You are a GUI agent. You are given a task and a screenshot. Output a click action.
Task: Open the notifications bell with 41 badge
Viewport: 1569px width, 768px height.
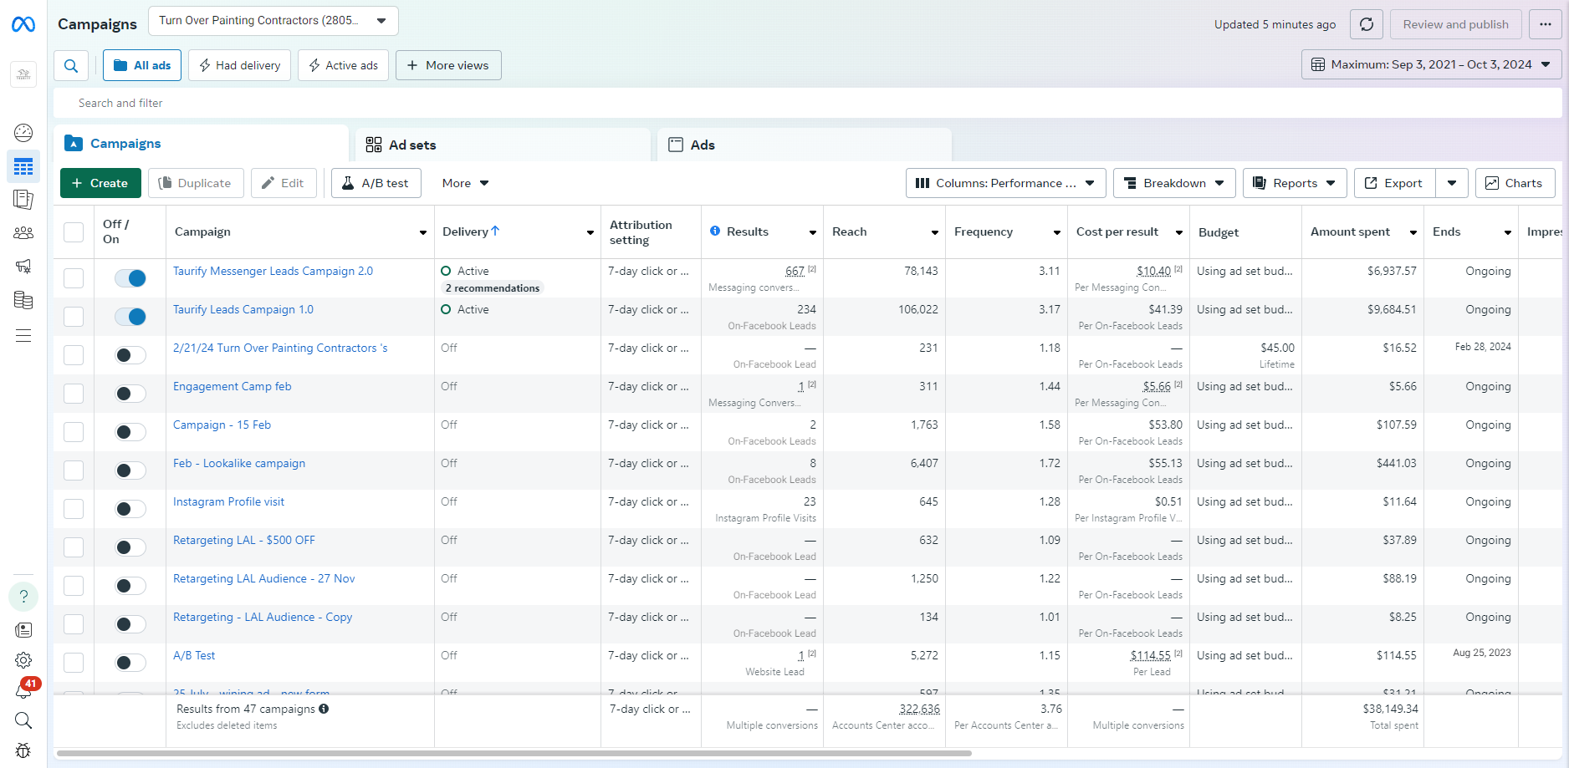[x=23, y=690]
